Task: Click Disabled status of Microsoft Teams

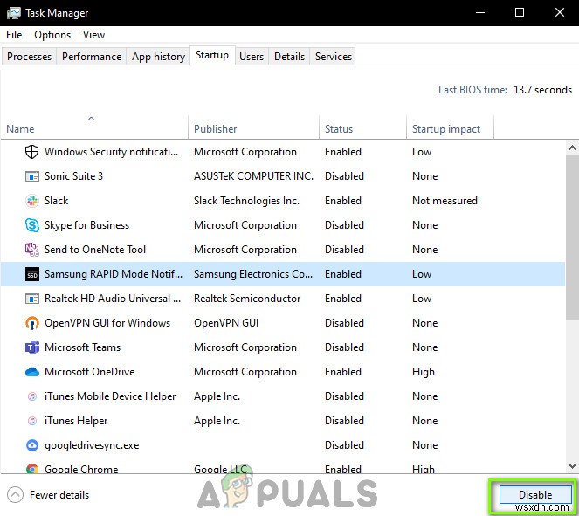Action: pos(344,347)
